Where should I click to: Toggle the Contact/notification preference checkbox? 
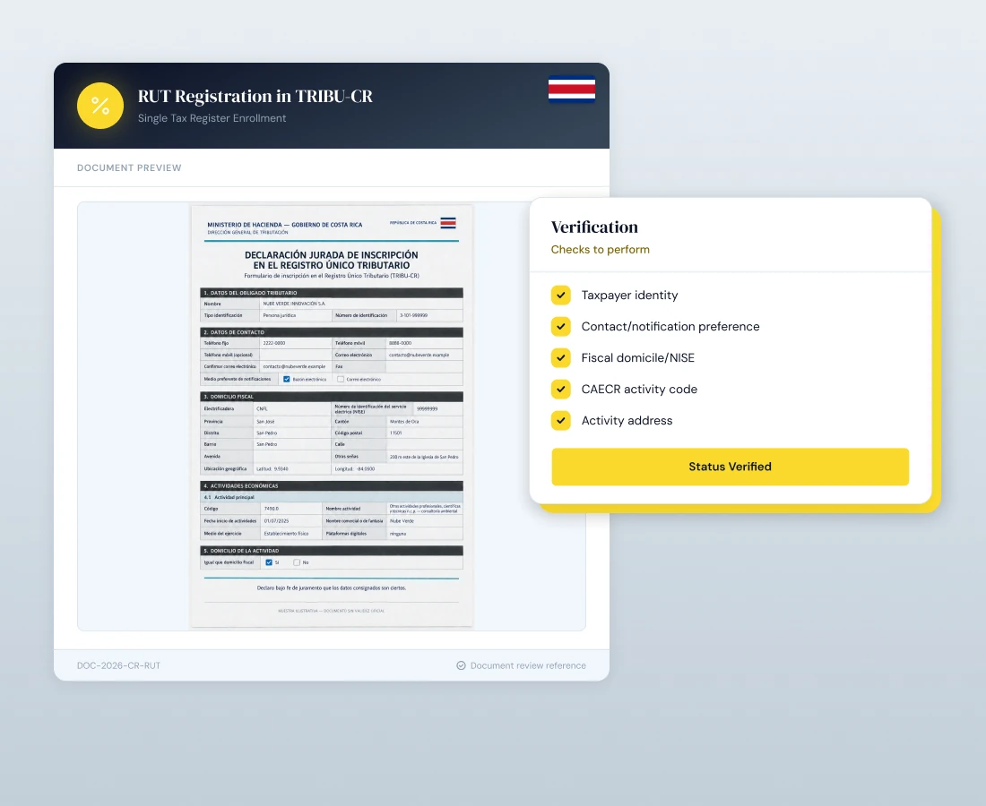click(x=561, y=327)
